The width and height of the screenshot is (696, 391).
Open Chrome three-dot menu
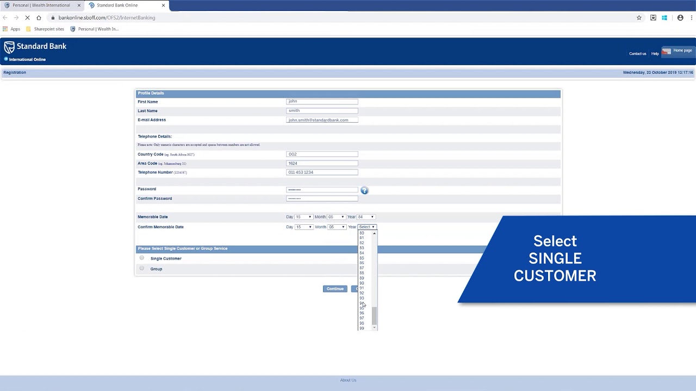[691, 17]
